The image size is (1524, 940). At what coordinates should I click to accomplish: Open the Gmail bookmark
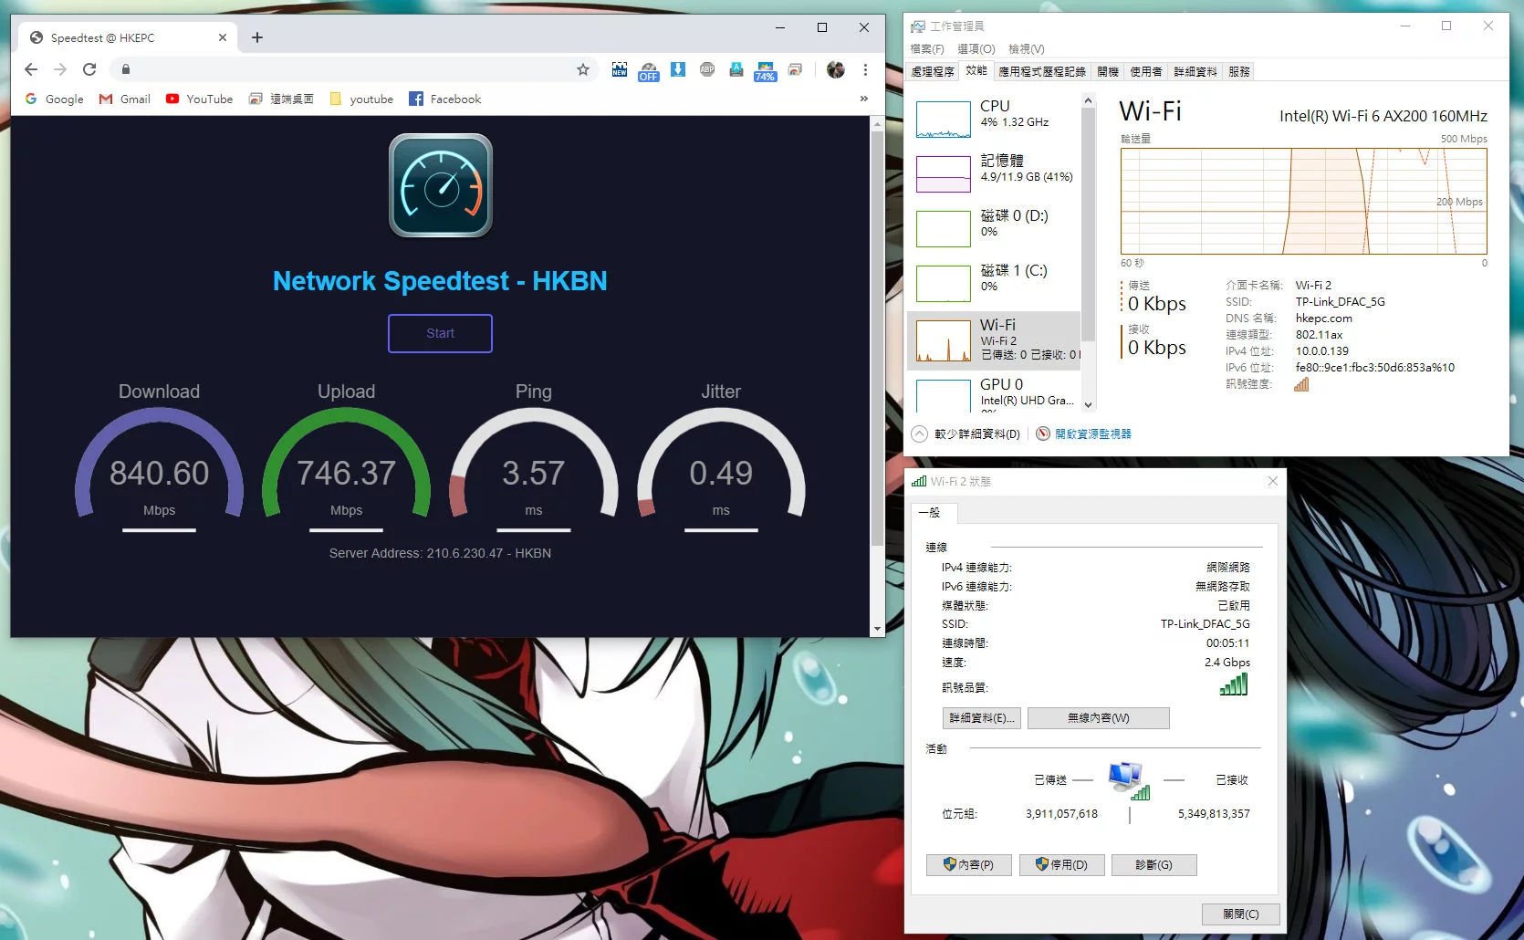point(125,99)
